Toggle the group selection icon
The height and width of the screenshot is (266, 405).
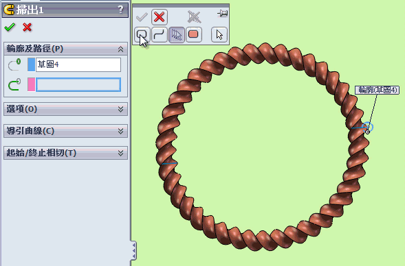(x=177, y=34)
